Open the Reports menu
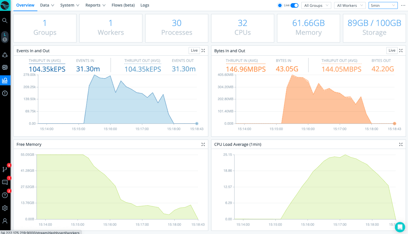 [x=95, y=5]
